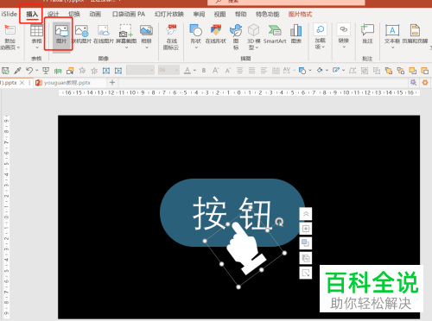The image size is (432, 321).
Task: Click the justify align icon in quick toolbar
Action: click(x=251, y=71)
